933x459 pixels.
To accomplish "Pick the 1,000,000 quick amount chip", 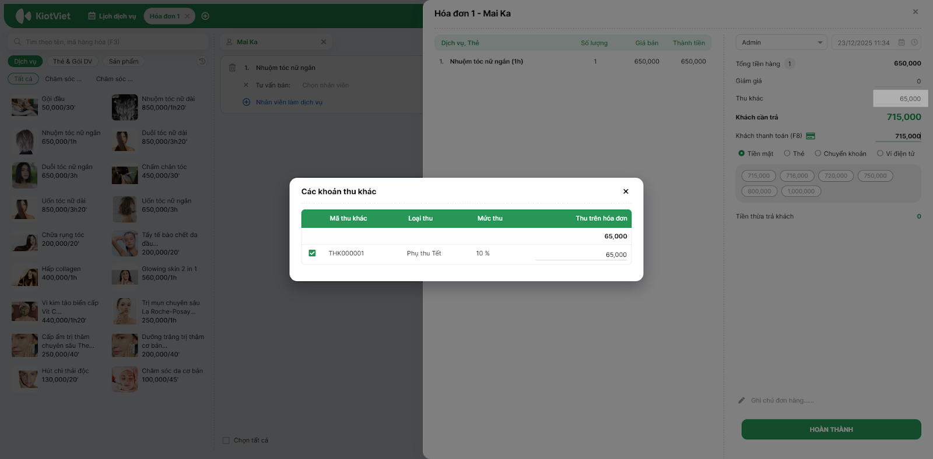I will coord(801,191).
